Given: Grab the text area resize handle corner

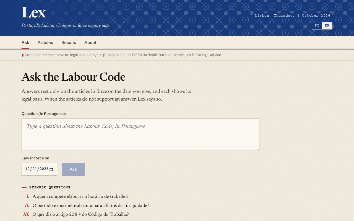Looking at the screenshot, I should pos(257,149).
